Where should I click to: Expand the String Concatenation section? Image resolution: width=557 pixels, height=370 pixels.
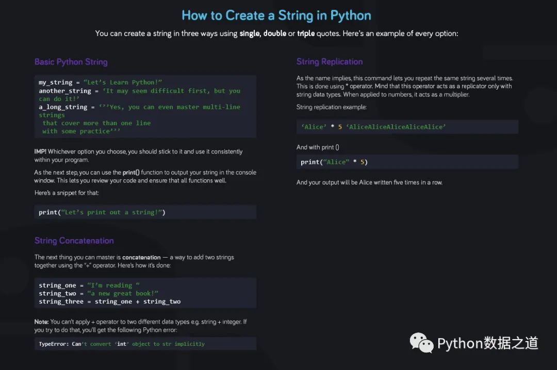[74, 241]
